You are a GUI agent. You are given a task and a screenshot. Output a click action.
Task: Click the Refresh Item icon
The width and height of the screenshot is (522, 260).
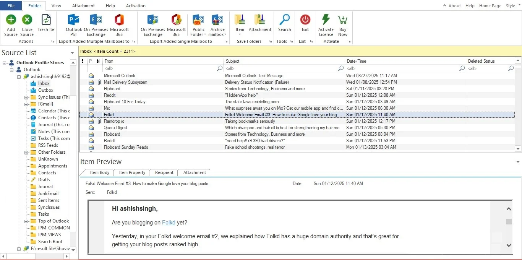(46, 20)
